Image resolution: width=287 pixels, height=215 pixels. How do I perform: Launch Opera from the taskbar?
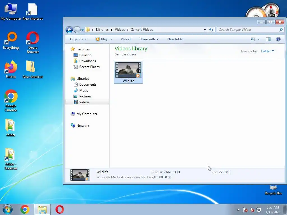pos(59,209)
